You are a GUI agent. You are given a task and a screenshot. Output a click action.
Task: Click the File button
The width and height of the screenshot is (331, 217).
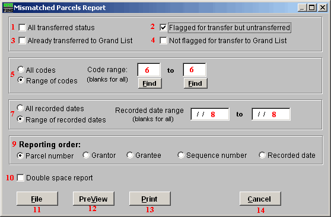pos(37,199)
